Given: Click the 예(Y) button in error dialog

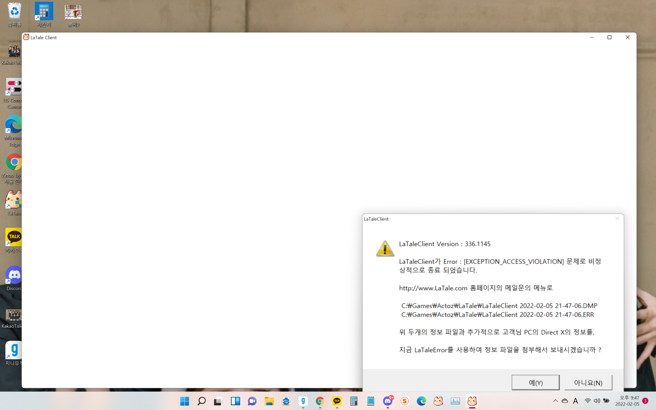Looking at the screenshot, I should click(535, 383).
